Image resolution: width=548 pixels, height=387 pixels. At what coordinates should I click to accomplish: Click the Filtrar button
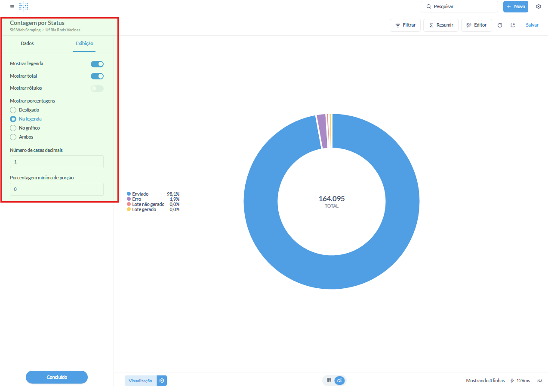(405, 25)
